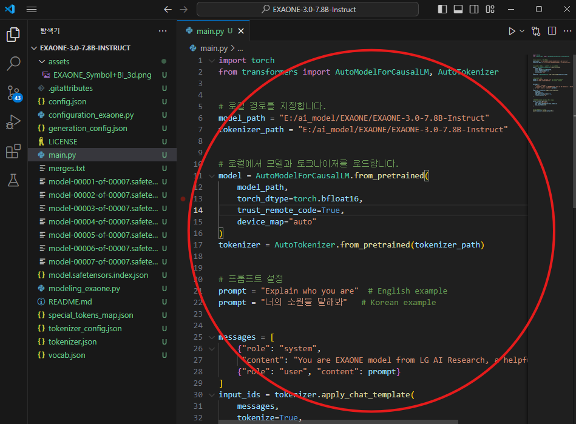Click main.py in the breadcrumb path
576x424 pixels.
(x=214, y=48)
